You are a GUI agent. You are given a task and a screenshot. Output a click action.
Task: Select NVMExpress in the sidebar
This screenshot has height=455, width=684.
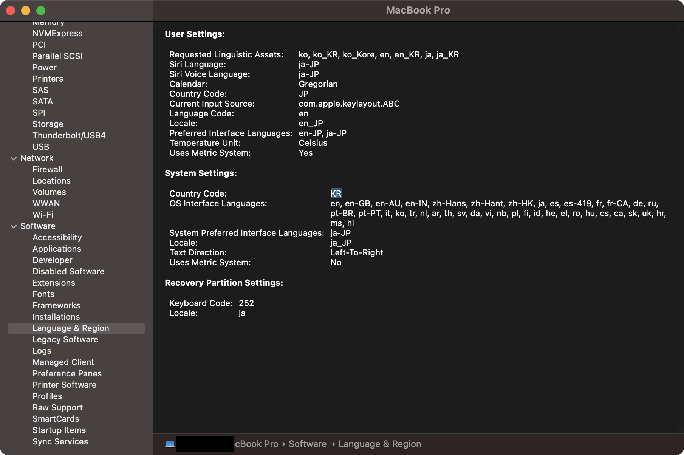coord(57,33)
